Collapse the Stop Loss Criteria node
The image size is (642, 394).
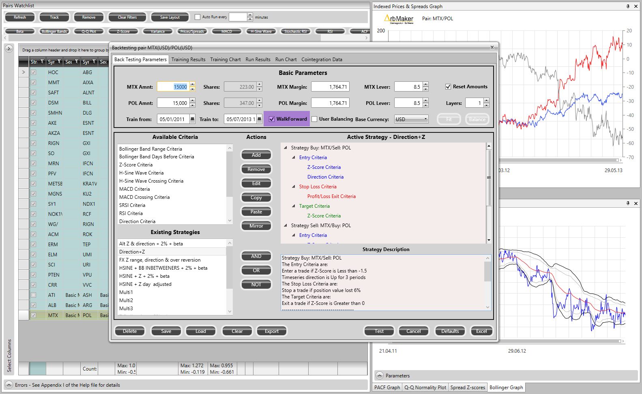(x=294, y=187)
